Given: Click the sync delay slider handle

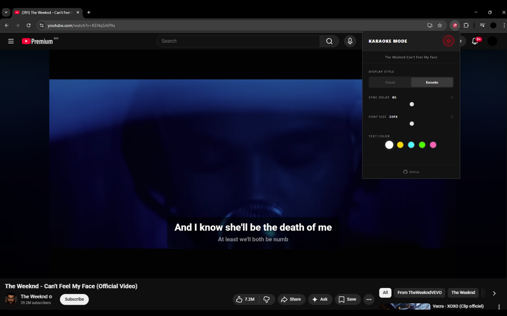Looking at the screenshot, I should point(412,104).
